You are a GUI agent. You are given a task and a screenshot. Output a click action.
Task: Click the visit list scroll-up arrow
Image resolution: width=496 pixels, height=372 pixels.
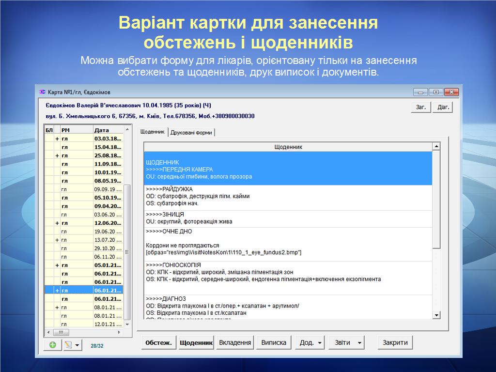pos(127,130)
